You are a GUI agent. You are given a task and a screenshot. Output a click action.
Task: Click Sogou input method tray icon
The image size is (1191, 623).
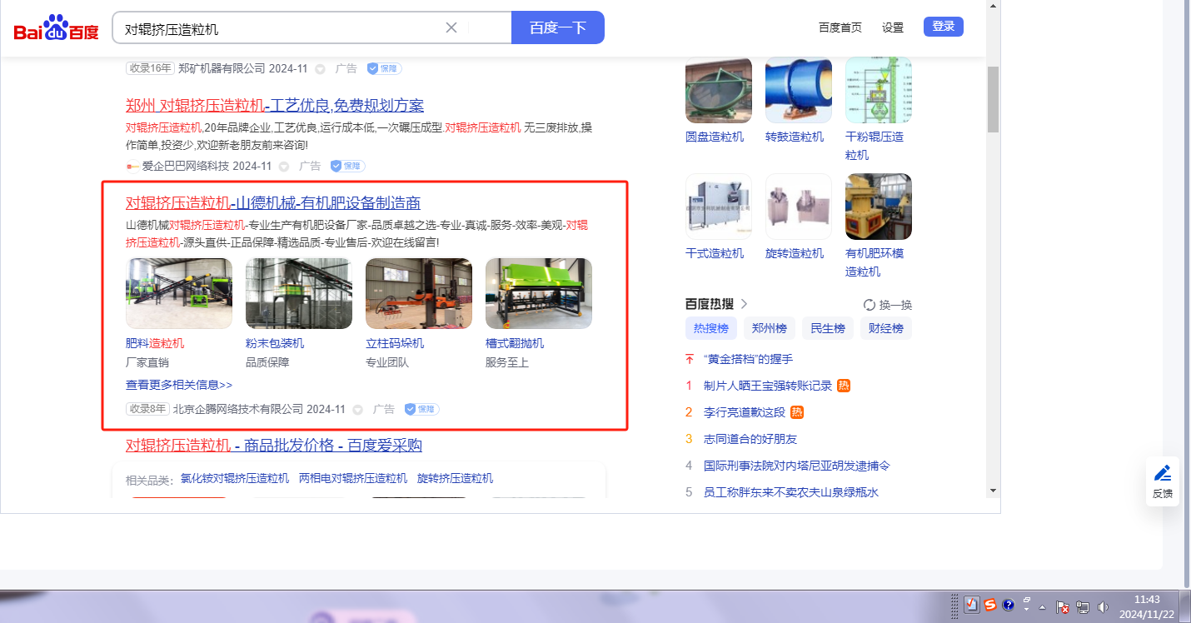pyautogui.click(x=990, y=606)
